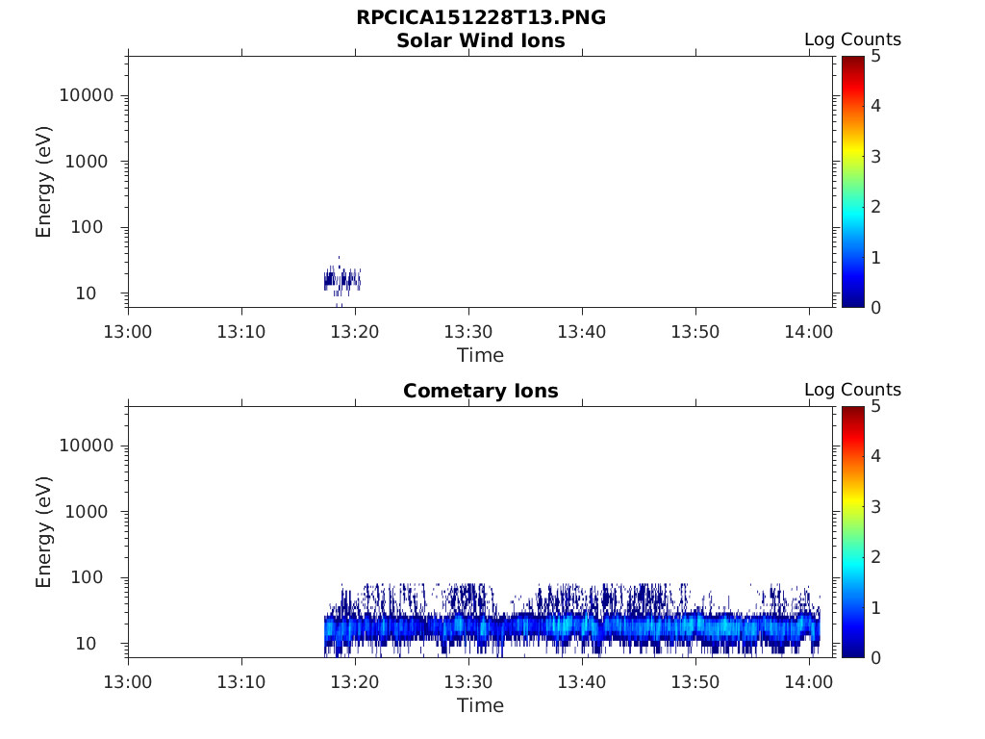Click the 1000 energy tick on bottom plot
The width and height of the screenshot is (985, 739).
click(91, 511)
